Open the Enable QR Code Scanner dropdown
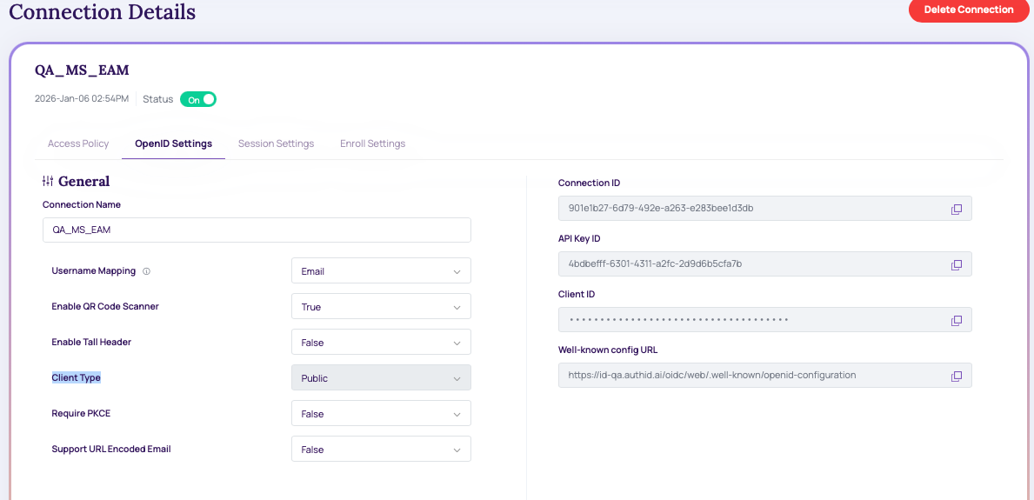 (x=381, y=307)
